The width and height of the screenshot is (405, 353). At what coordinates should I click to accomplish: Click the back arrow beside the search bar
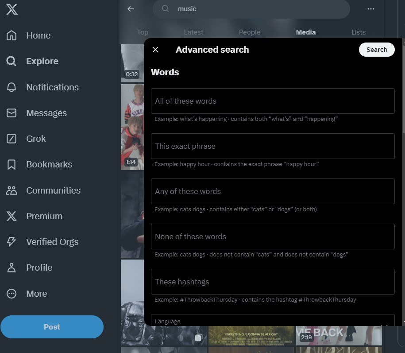(131, 9)
